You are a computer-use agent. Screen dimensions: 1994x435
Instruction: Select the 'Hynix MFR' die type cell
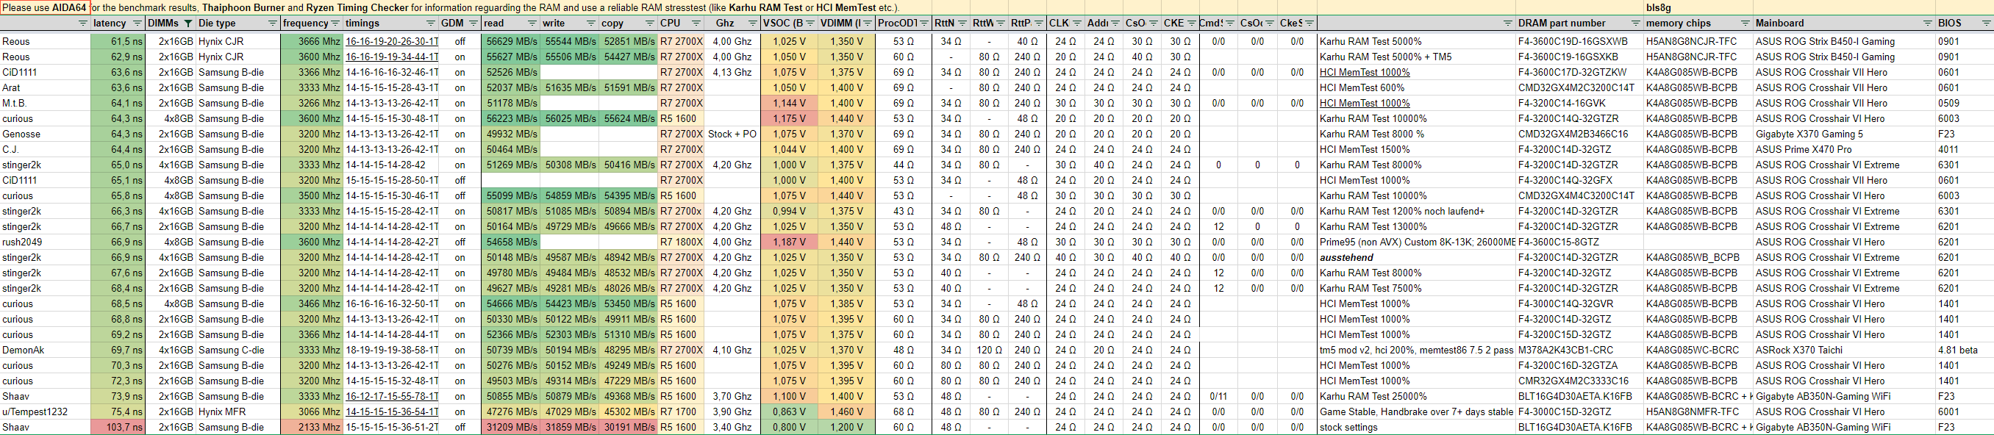(x=237, y=411)
